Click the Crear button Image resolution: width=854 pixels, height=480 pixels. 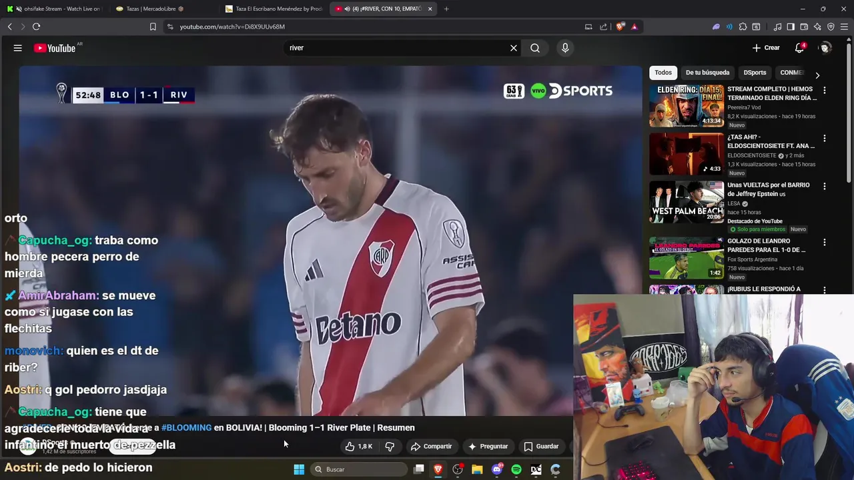point(766,48)
